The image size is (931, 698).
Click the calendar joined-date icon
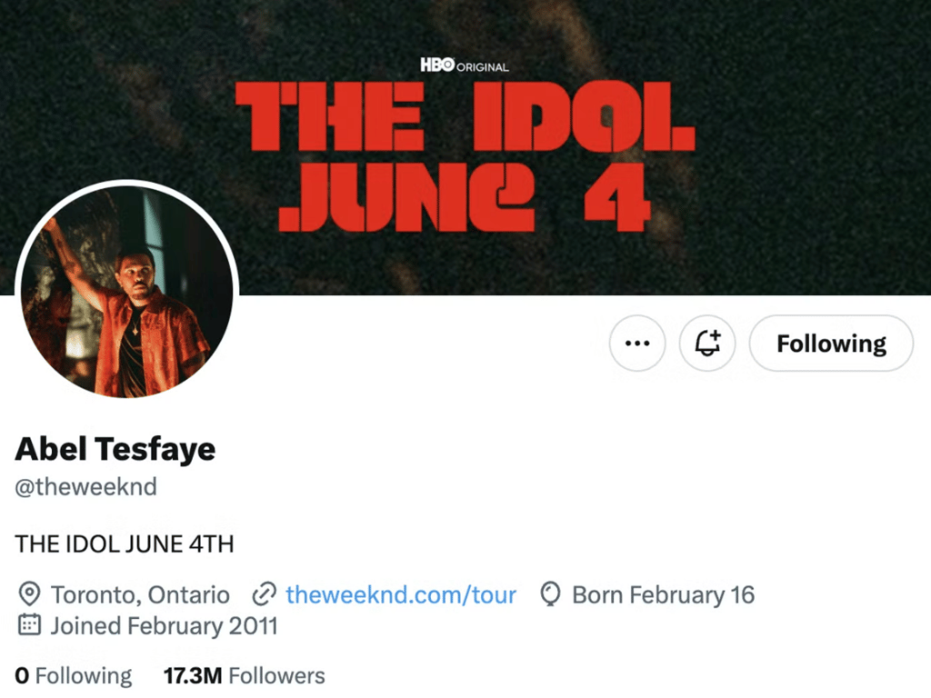(x=30, y=625)
